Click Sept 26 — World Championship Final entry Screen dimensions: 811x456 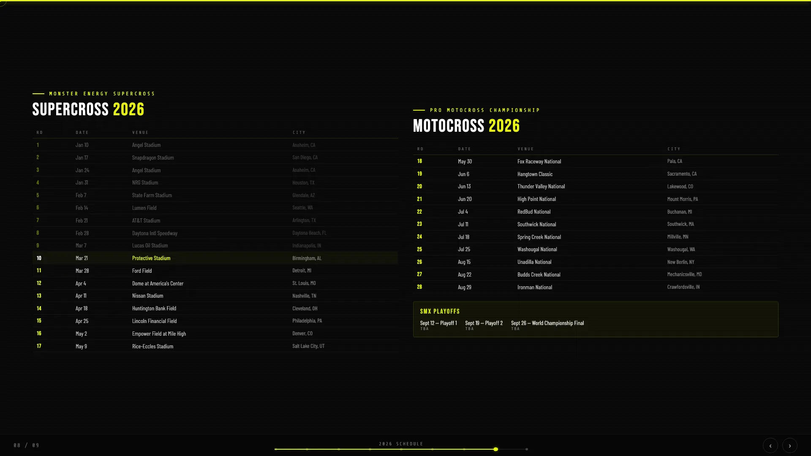coord(547,323)
